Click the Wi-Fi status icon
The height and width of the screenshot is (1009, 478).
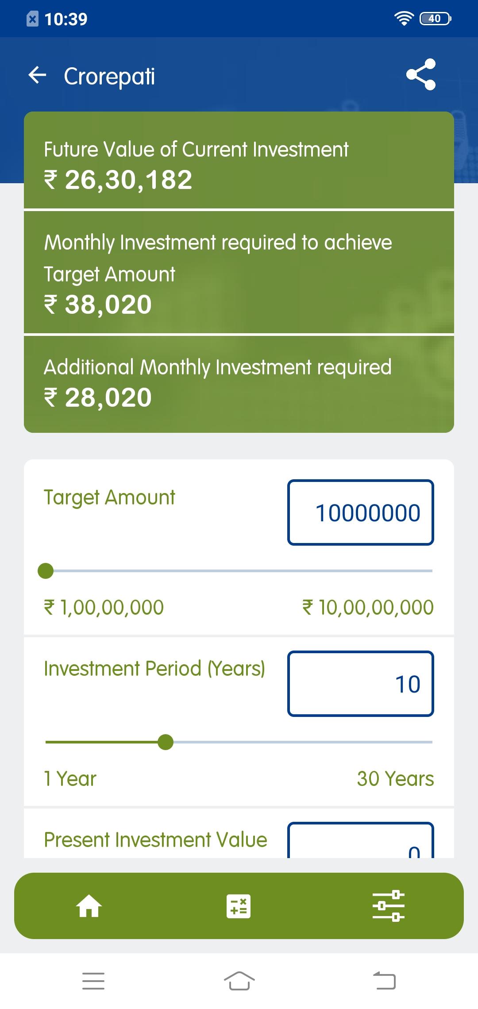pos(404,19)
